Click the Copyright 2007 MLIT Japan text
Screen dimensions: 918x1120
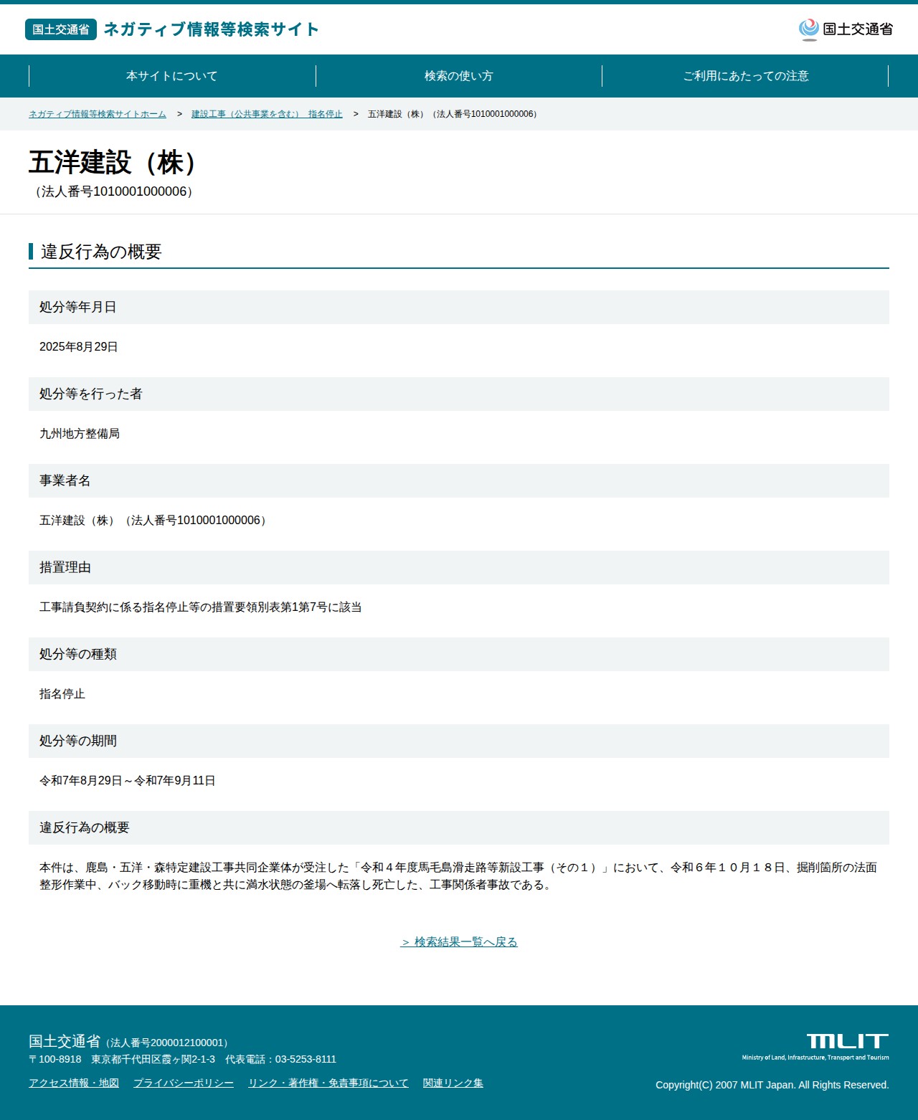coord(772,1085)
